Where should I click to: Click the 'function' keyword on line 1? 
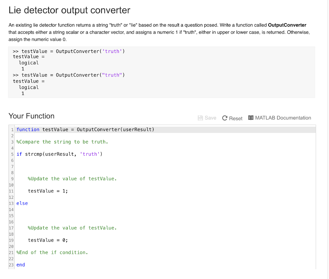28,129
